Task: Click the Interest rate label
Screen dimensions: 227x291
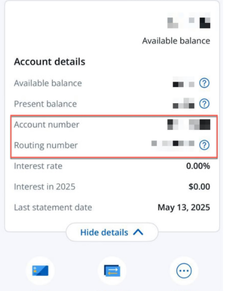Action: click(x=38, y=166)
